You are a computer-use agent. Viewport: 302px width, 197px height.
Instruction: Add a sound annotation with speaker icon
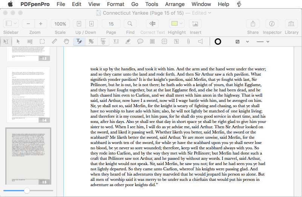click(x=200, y=41)
